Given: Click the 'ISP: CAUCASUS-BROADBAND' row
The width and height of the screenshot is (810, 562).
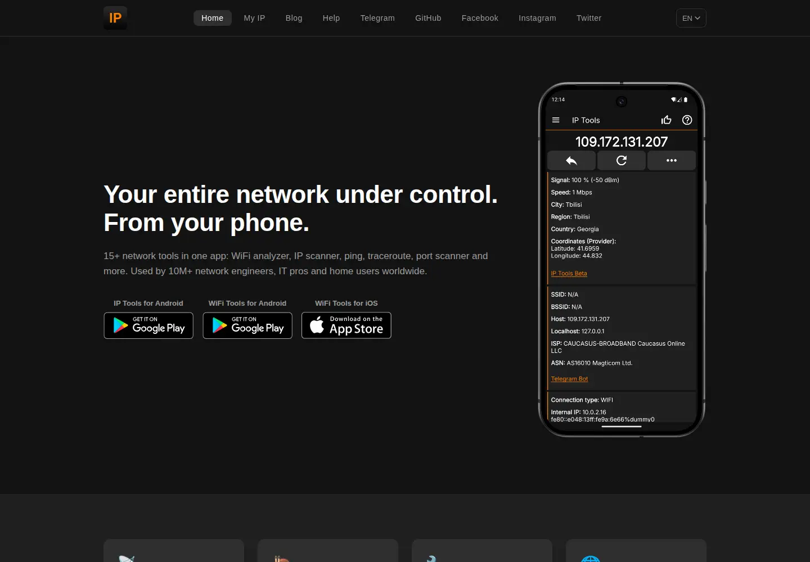Looking at the screenshot, I should [x=618, y=347].
